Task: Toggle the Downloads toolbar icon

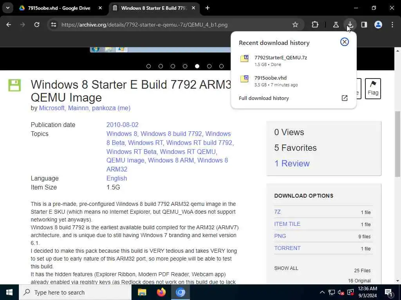Action: pyautogui.click(x=350, y=25)
